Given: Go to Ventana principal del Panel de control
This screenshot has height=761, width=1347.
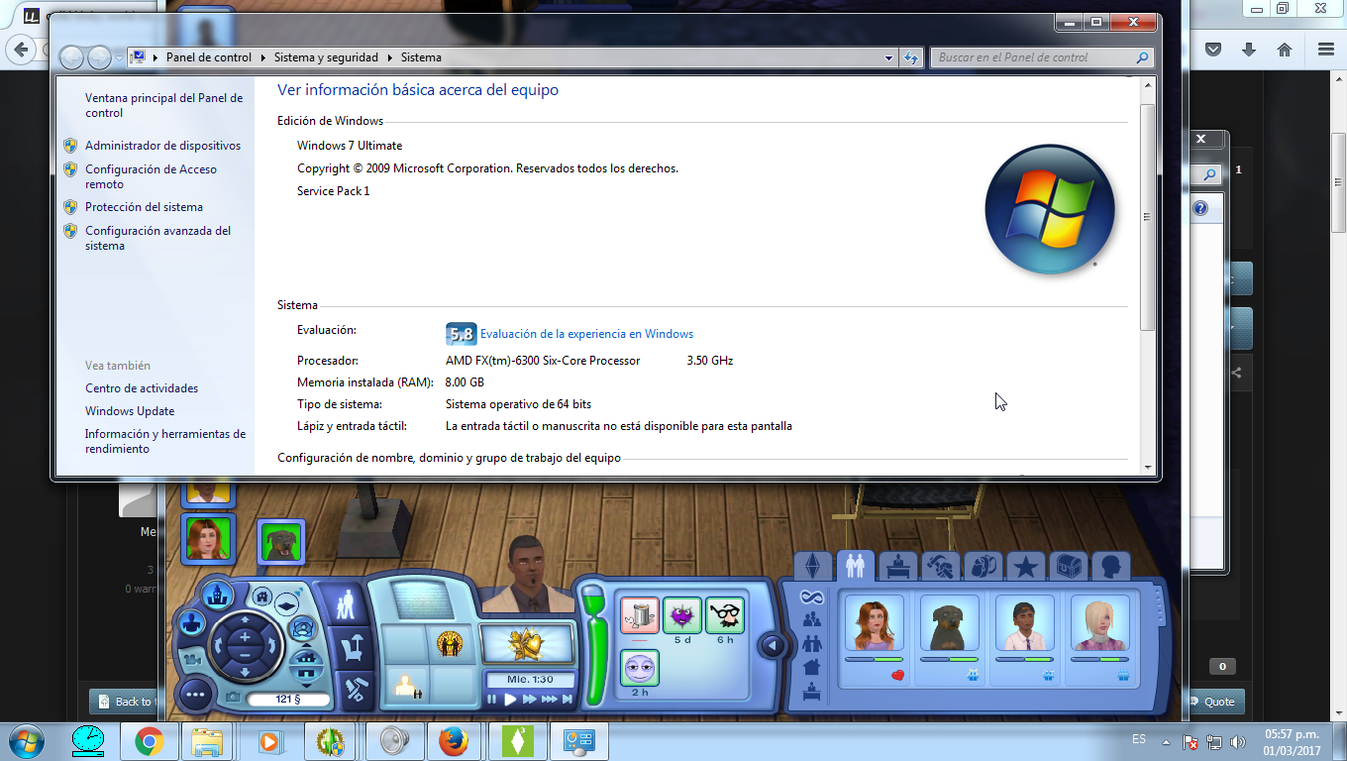Looking at the screenshot, I should click(x=163, y=105).
